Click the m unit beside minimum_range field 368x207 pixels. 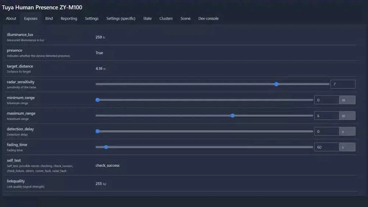[347, 100]
